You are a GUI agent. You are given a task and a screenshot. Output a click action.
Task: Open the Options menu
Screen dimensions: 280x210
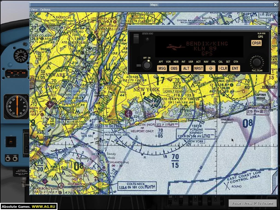(x=45, y=10)
